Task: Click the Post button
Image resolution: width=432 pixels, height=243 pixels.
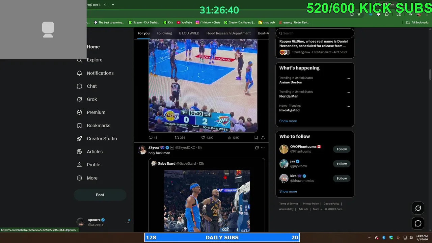Action: pyautogui.click(x=100, y=195)
